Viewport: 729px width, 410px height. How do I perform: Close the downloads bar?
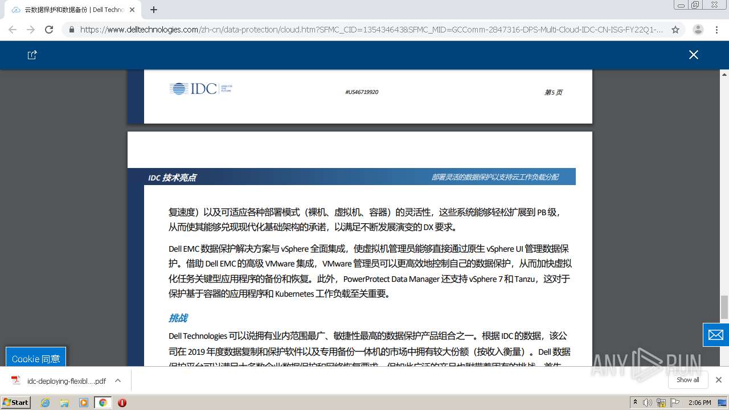coord(719,380)
